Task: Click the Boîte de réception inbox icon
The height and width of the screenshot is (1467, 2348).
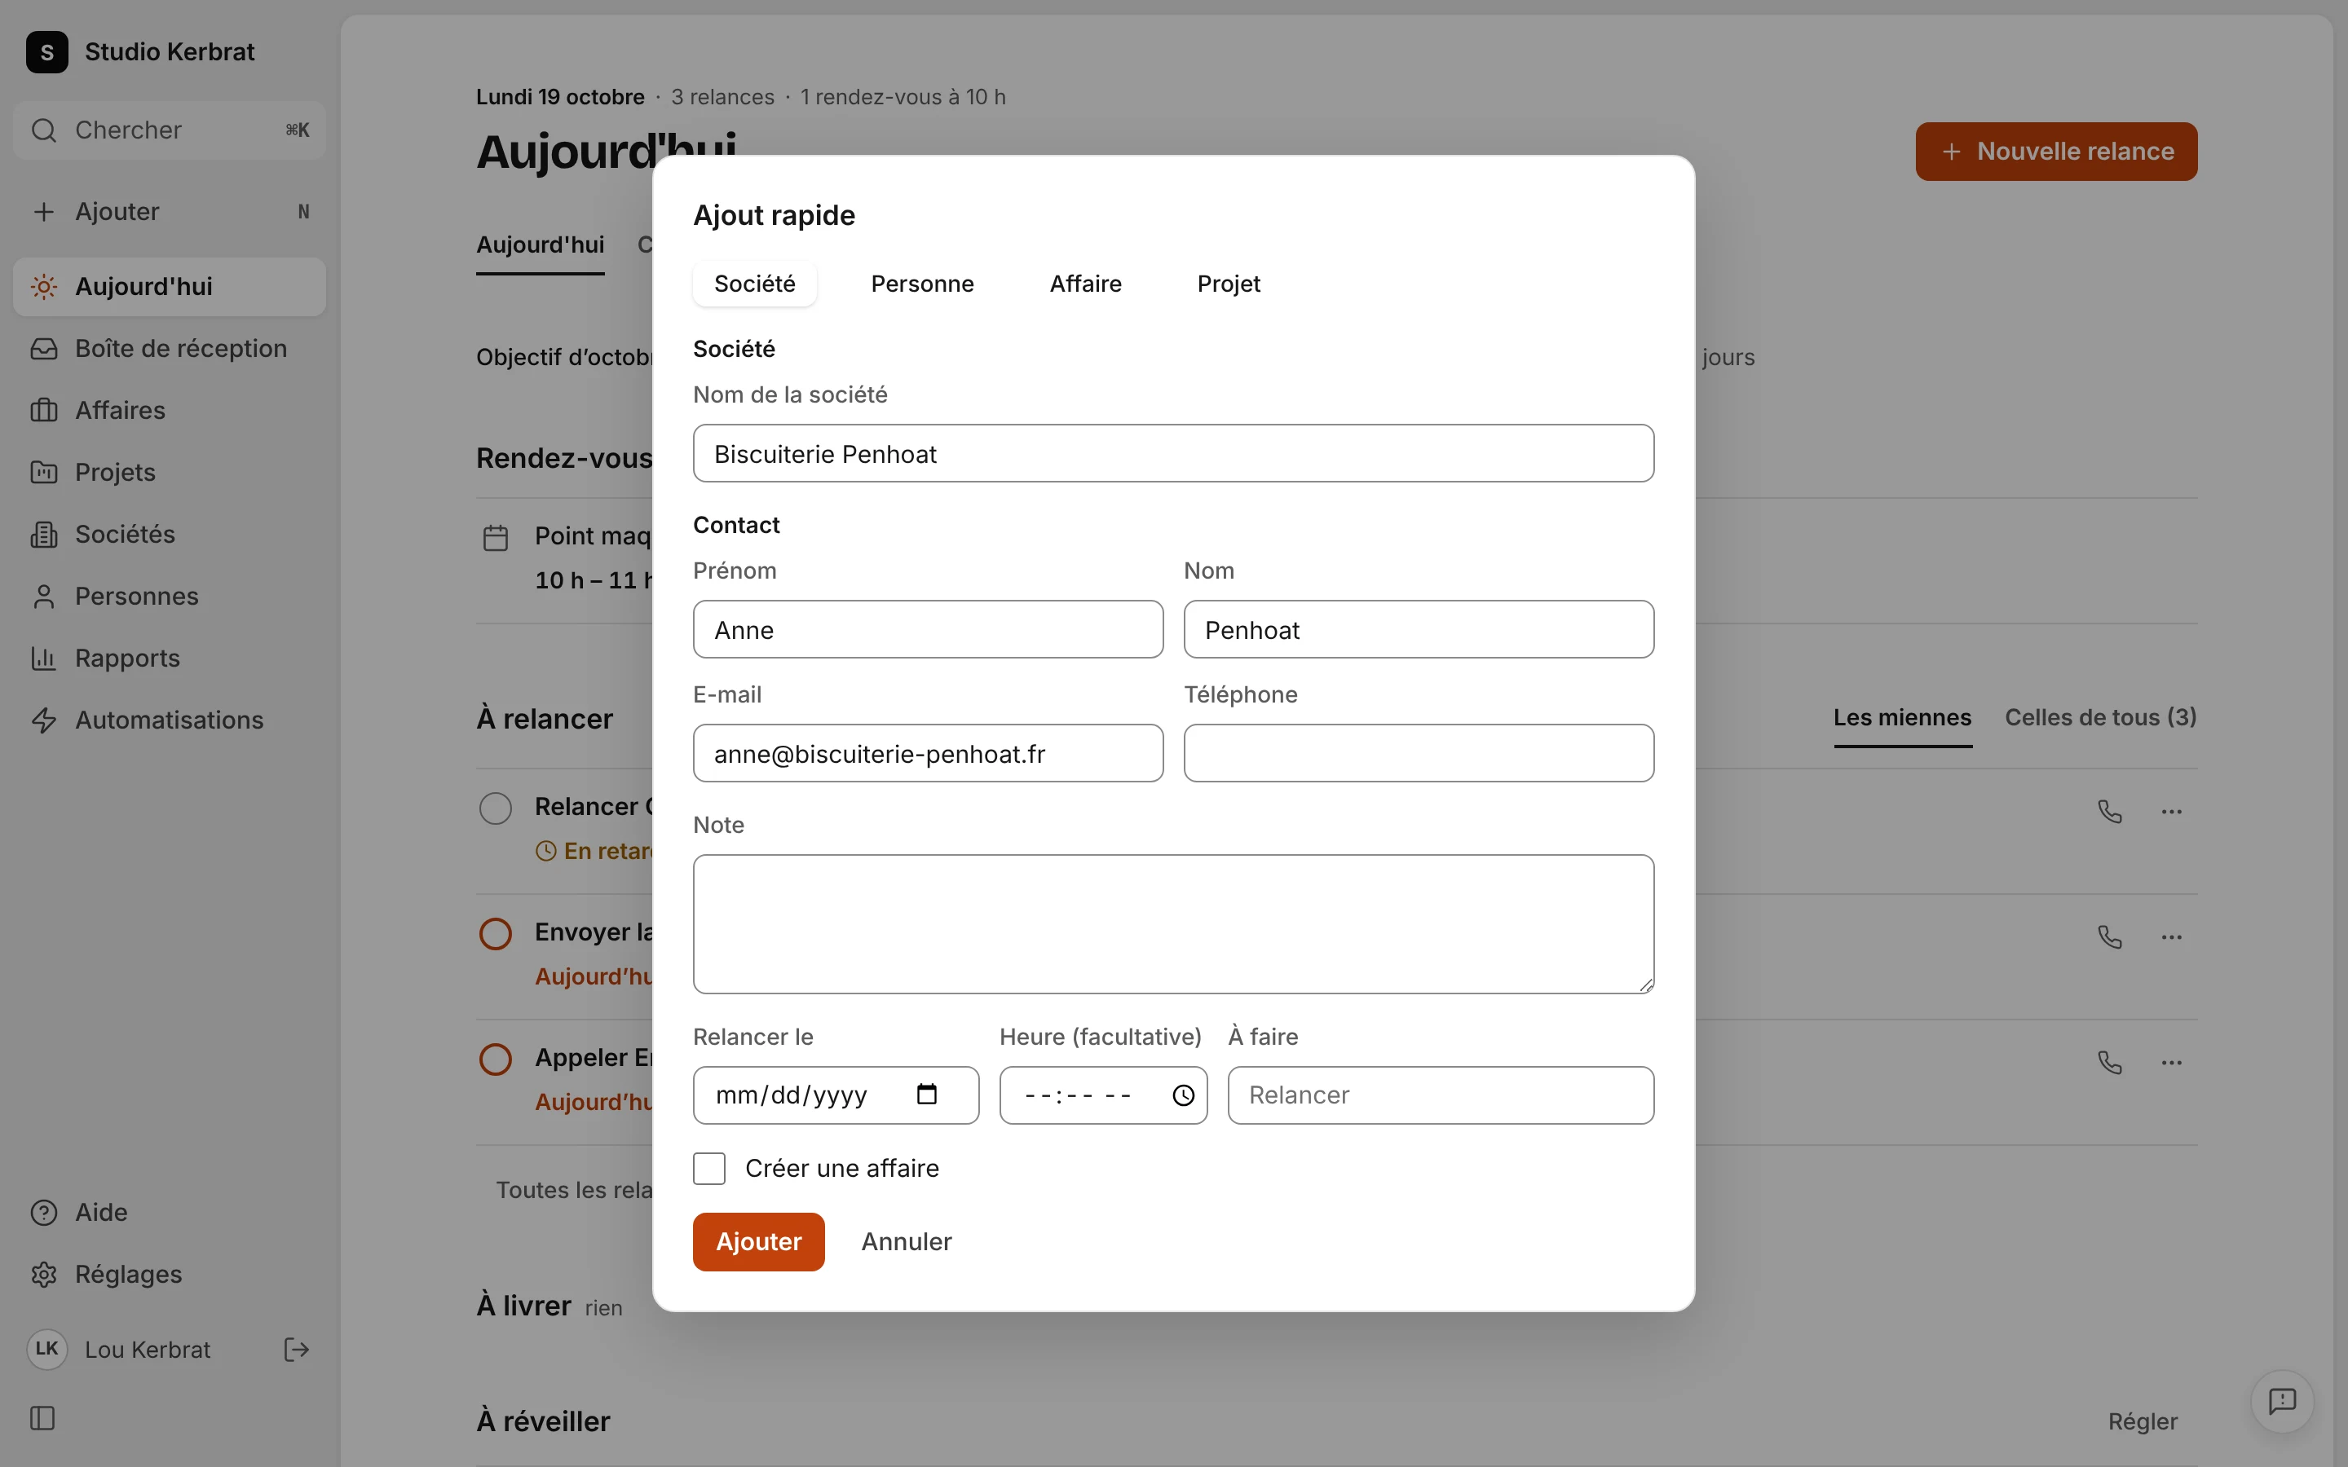Action: point(44,348)
